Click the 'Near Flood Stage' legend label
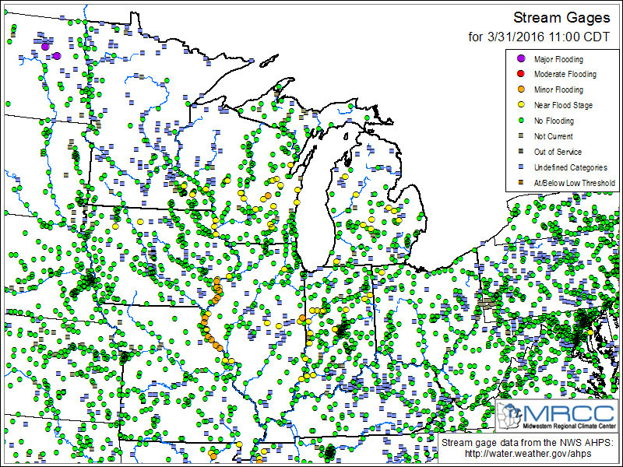Image resolution: width=623 pixels, height=467 pixels. 563,105
